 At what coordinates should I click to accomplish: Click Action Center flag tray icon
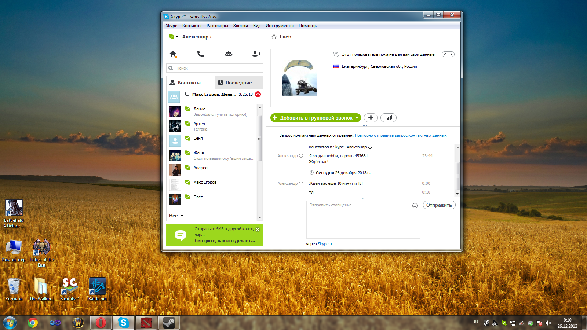[539, 323]
